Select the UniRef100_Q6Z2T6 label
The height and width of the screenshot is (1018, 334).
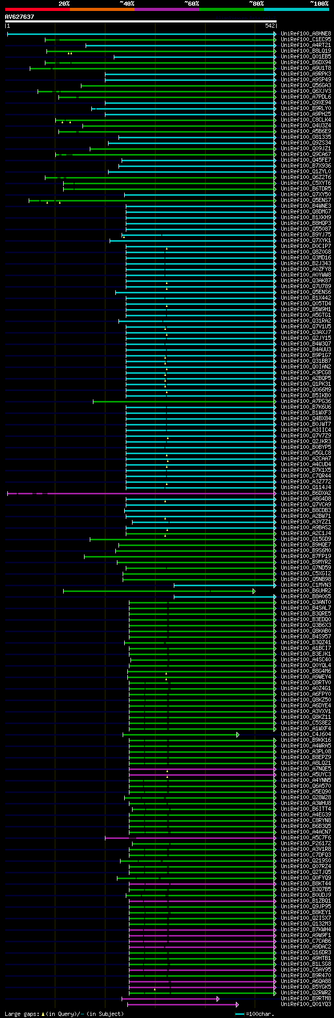306,177
